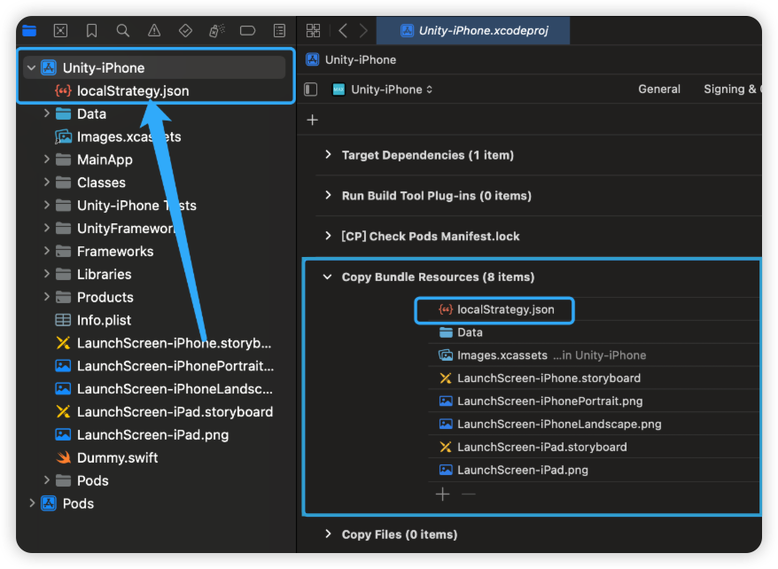This screenshot has width=778, height=569.
Task: Show the Issue navigator warning icon
Action: point(154,30)
